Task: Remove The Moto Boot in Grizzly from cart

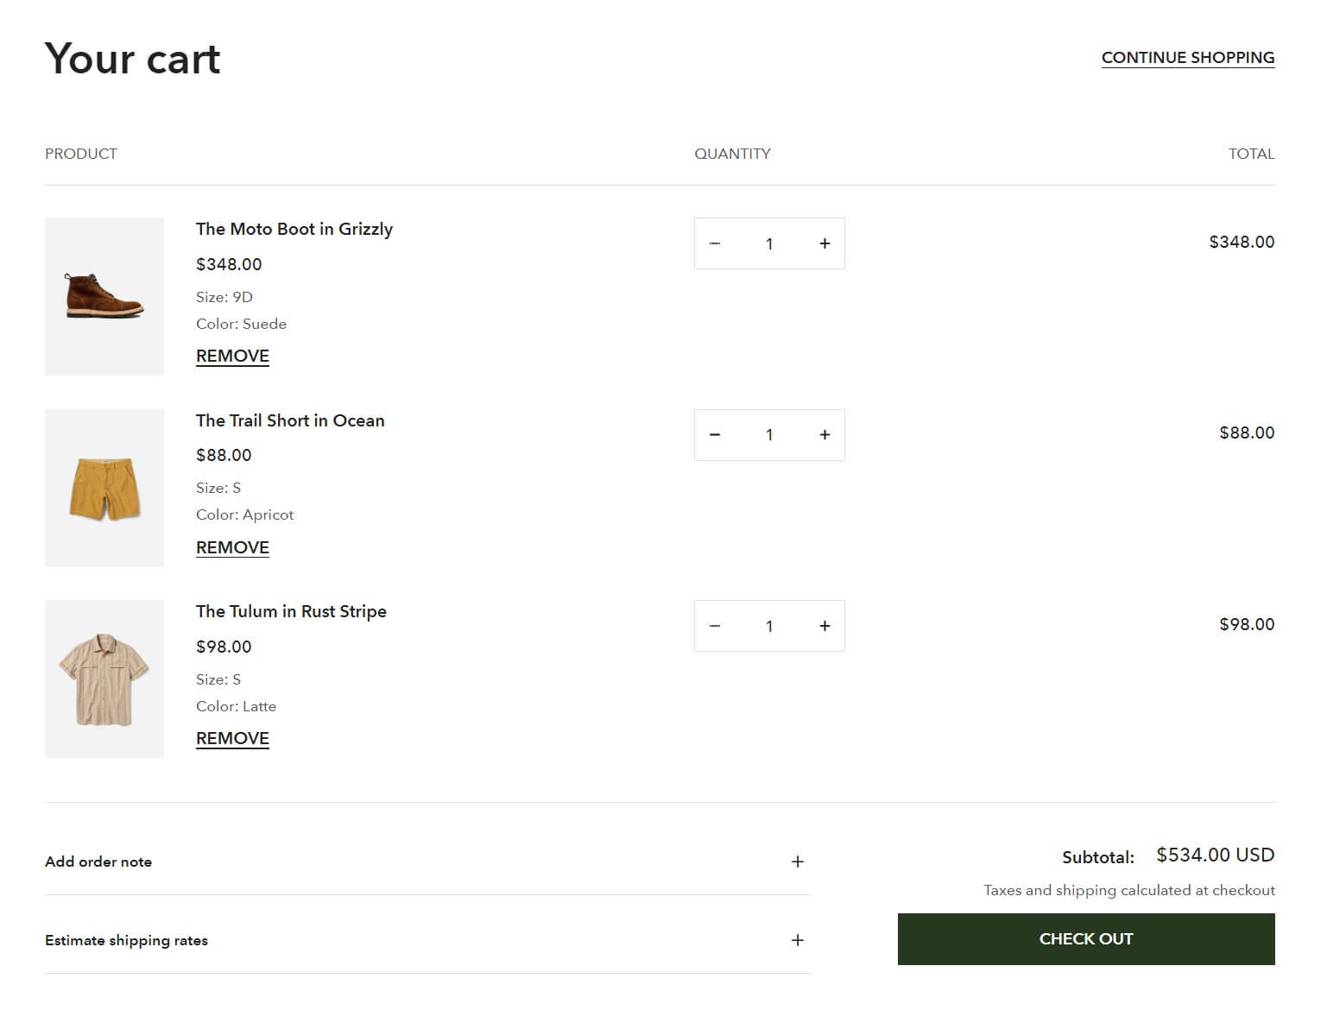Action: (231, 355)
